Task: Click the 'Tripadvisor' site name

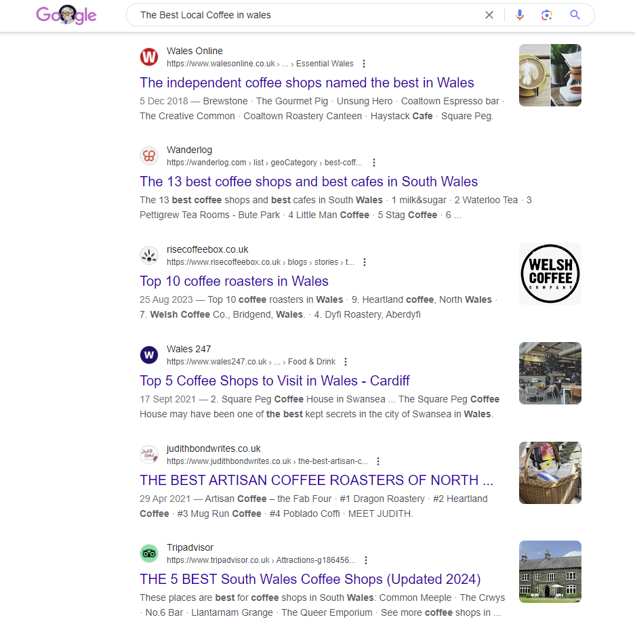Action: [x=190, y=547]
